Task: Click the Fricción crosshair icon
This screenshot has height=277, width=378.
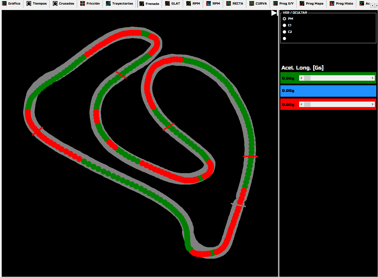Action: coord(83,3)
